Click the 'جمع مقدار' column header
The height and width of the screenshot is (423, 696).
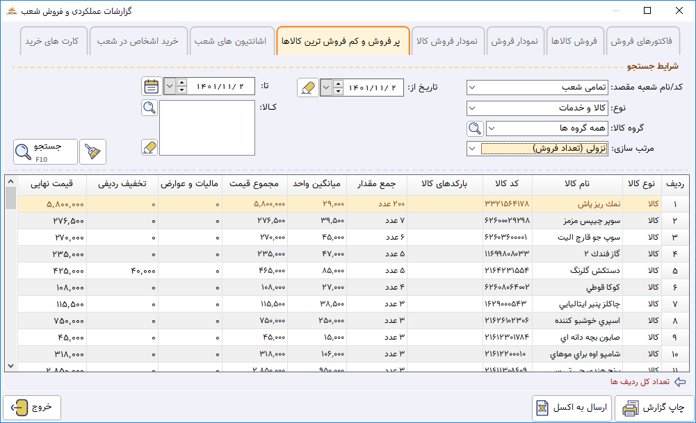click(376, 184)
